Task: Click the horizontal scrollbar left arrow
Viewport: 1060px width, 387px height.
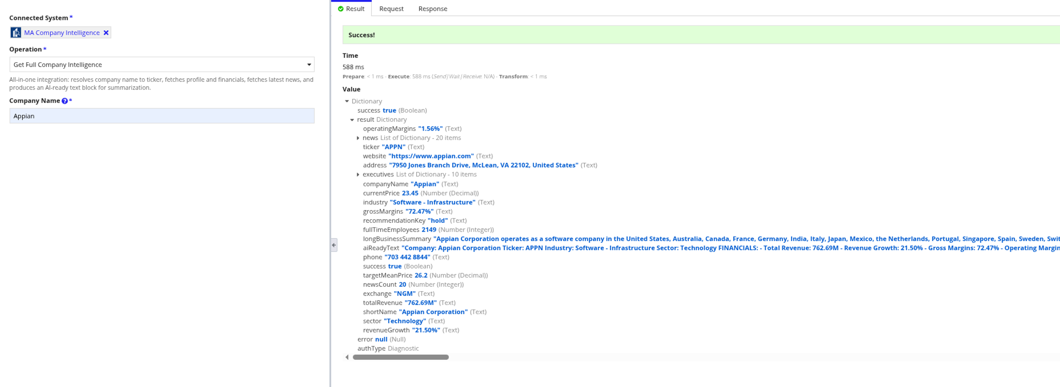Action: pos(347,357)
